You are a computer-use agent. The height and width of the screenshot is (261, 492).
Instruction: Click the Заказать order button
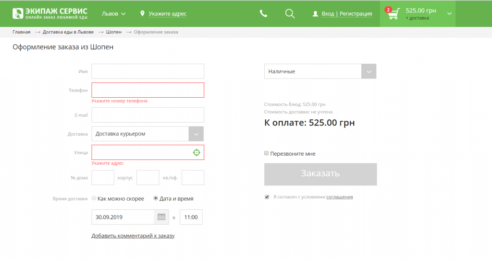point(320,174)
